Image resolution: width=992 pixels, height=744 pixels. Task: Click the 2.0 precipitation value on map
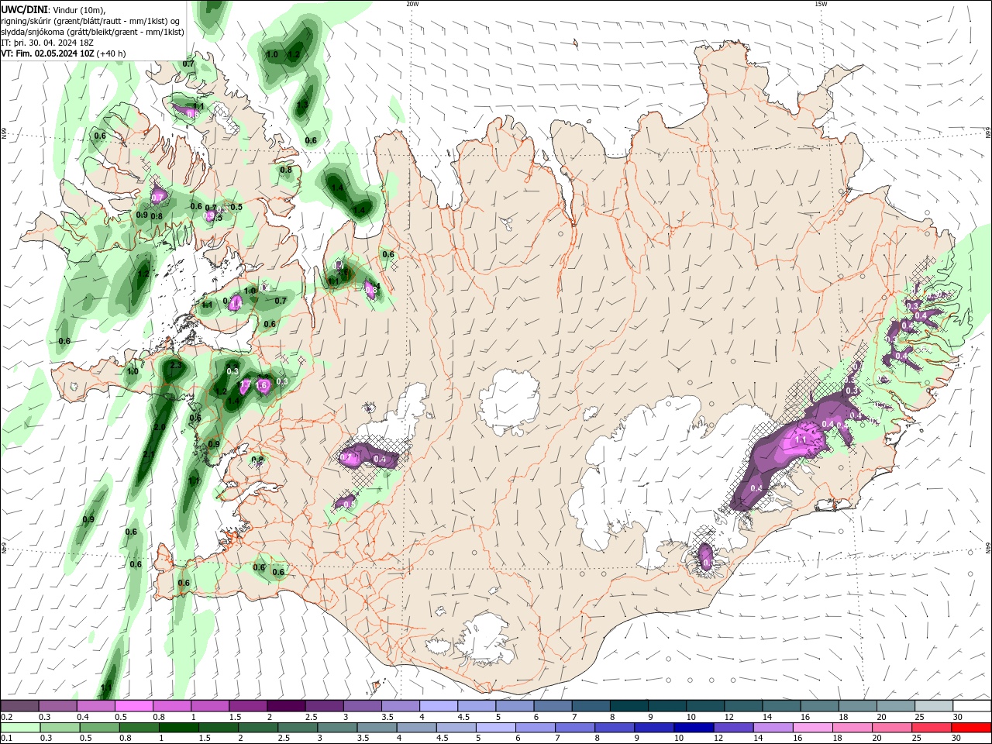tap(160, 427)
